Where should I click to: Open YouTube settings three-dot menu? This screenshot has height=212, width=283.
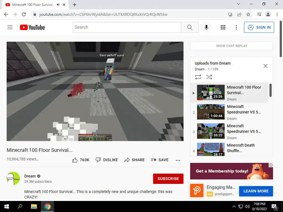(236, 27)
